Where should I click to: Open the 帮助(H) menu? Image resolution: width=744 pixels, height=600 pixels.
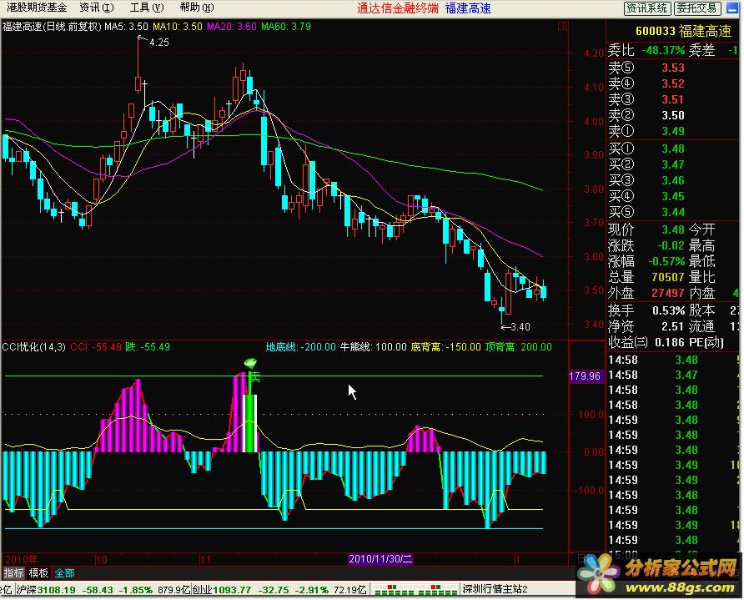tap(197, 8)
